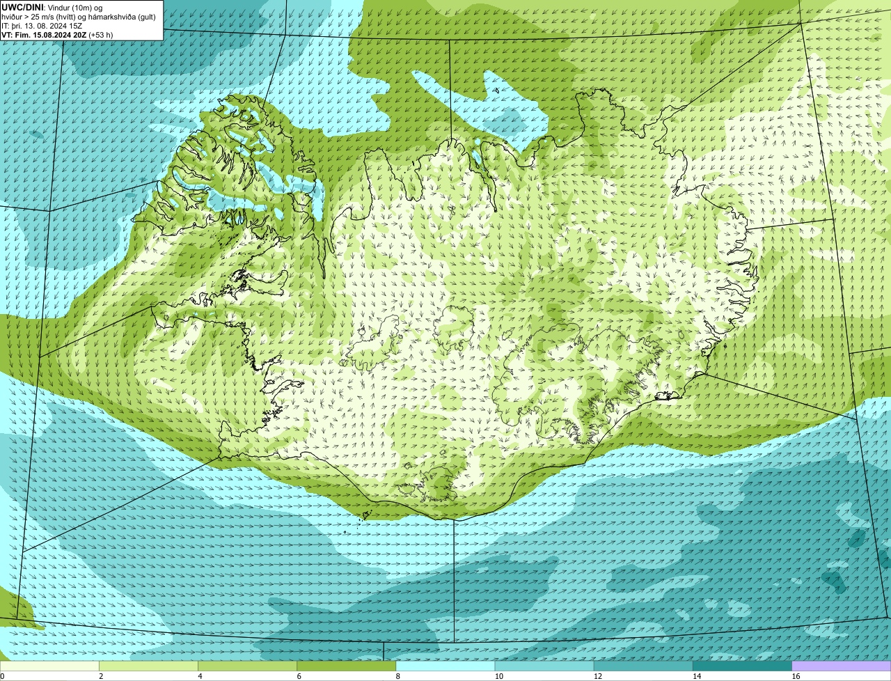Click the legend scale label '14'
891x681 pixels.
pos(696,676)
